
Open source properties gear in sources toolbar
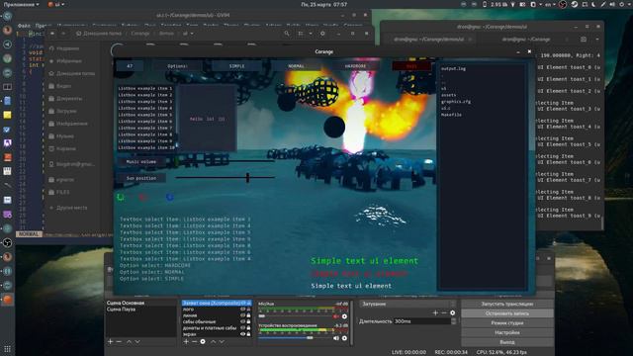click(x=203, y=341)
